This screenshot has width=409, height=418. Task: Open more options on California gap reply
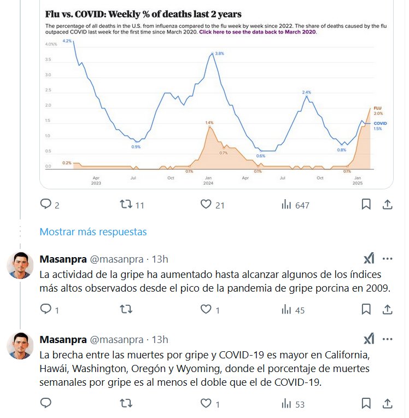click(387, 339)
